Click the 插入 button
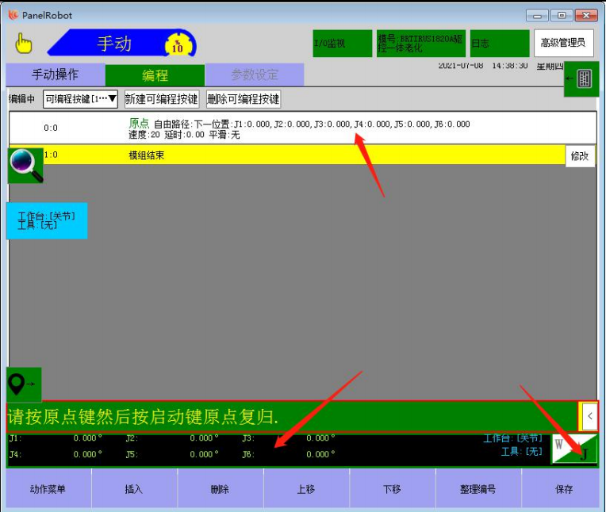The width and height of the screenshot is (606, 512). coord(134,488)
